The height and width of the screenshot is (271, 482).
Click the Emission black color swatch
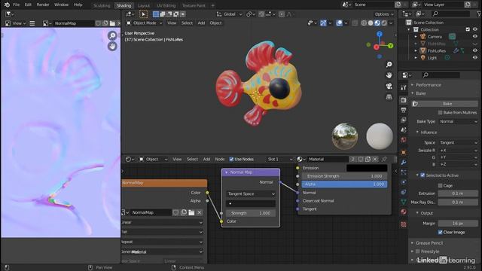367,168
